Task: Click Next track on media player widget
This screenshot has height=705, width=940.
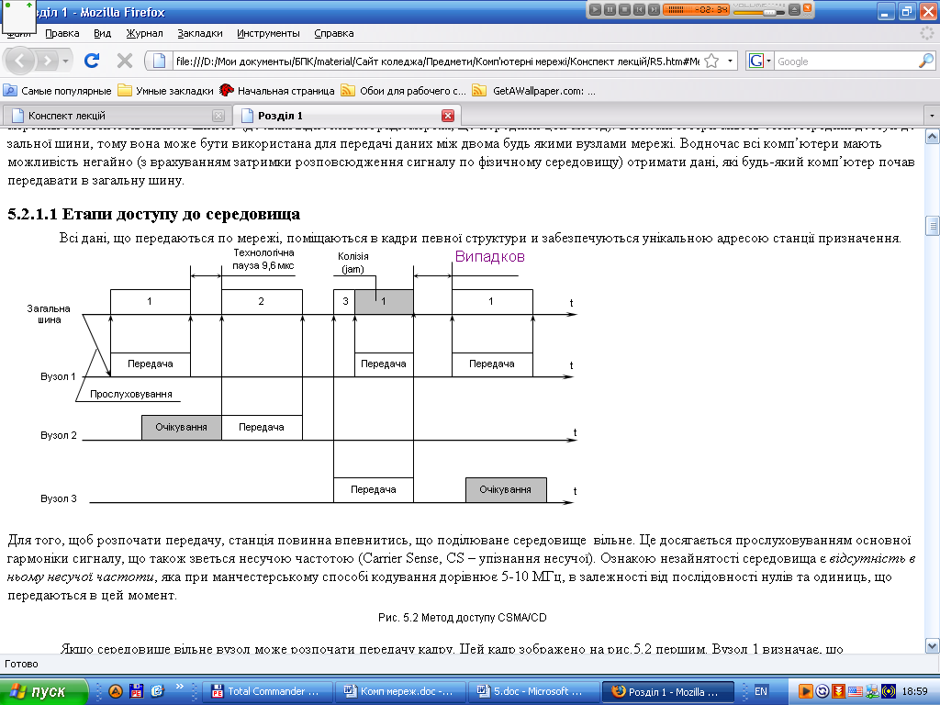Action: coord(654,9)
